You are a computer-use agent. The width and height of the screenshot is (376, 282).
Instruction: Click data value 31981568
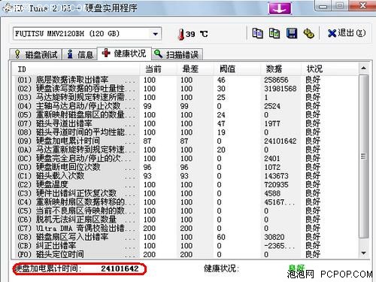tap(280, 89)
